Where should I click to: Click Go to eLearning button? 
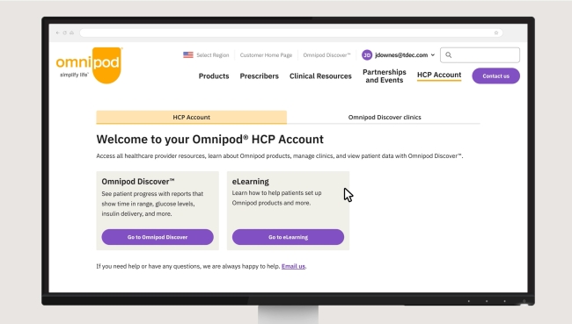288,237
